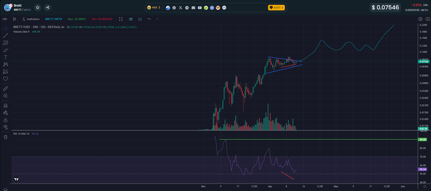Click the Brett token avatar
Viewport: 431px width, 191px height.
coord(7,7)
